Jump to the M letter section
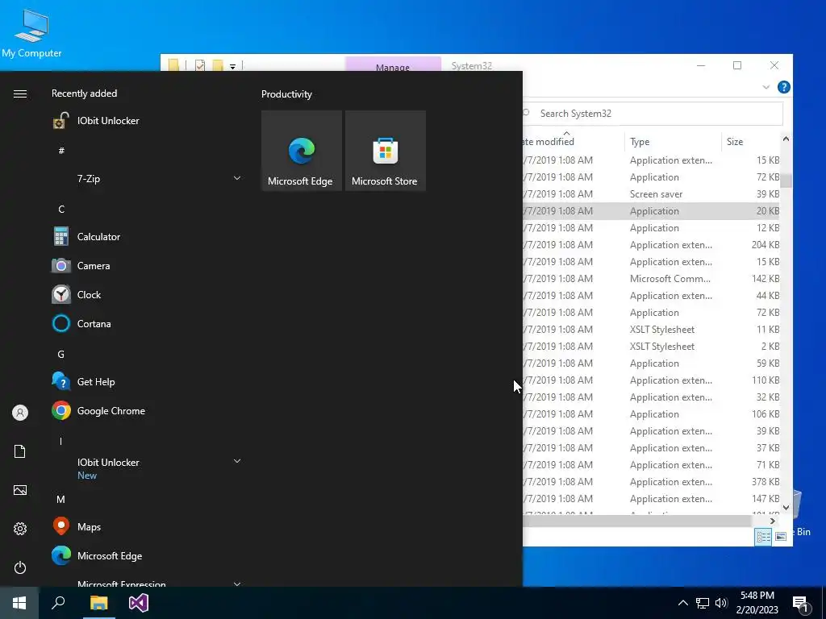The width and height of the screenshot is (826, 619). (61, 499)
